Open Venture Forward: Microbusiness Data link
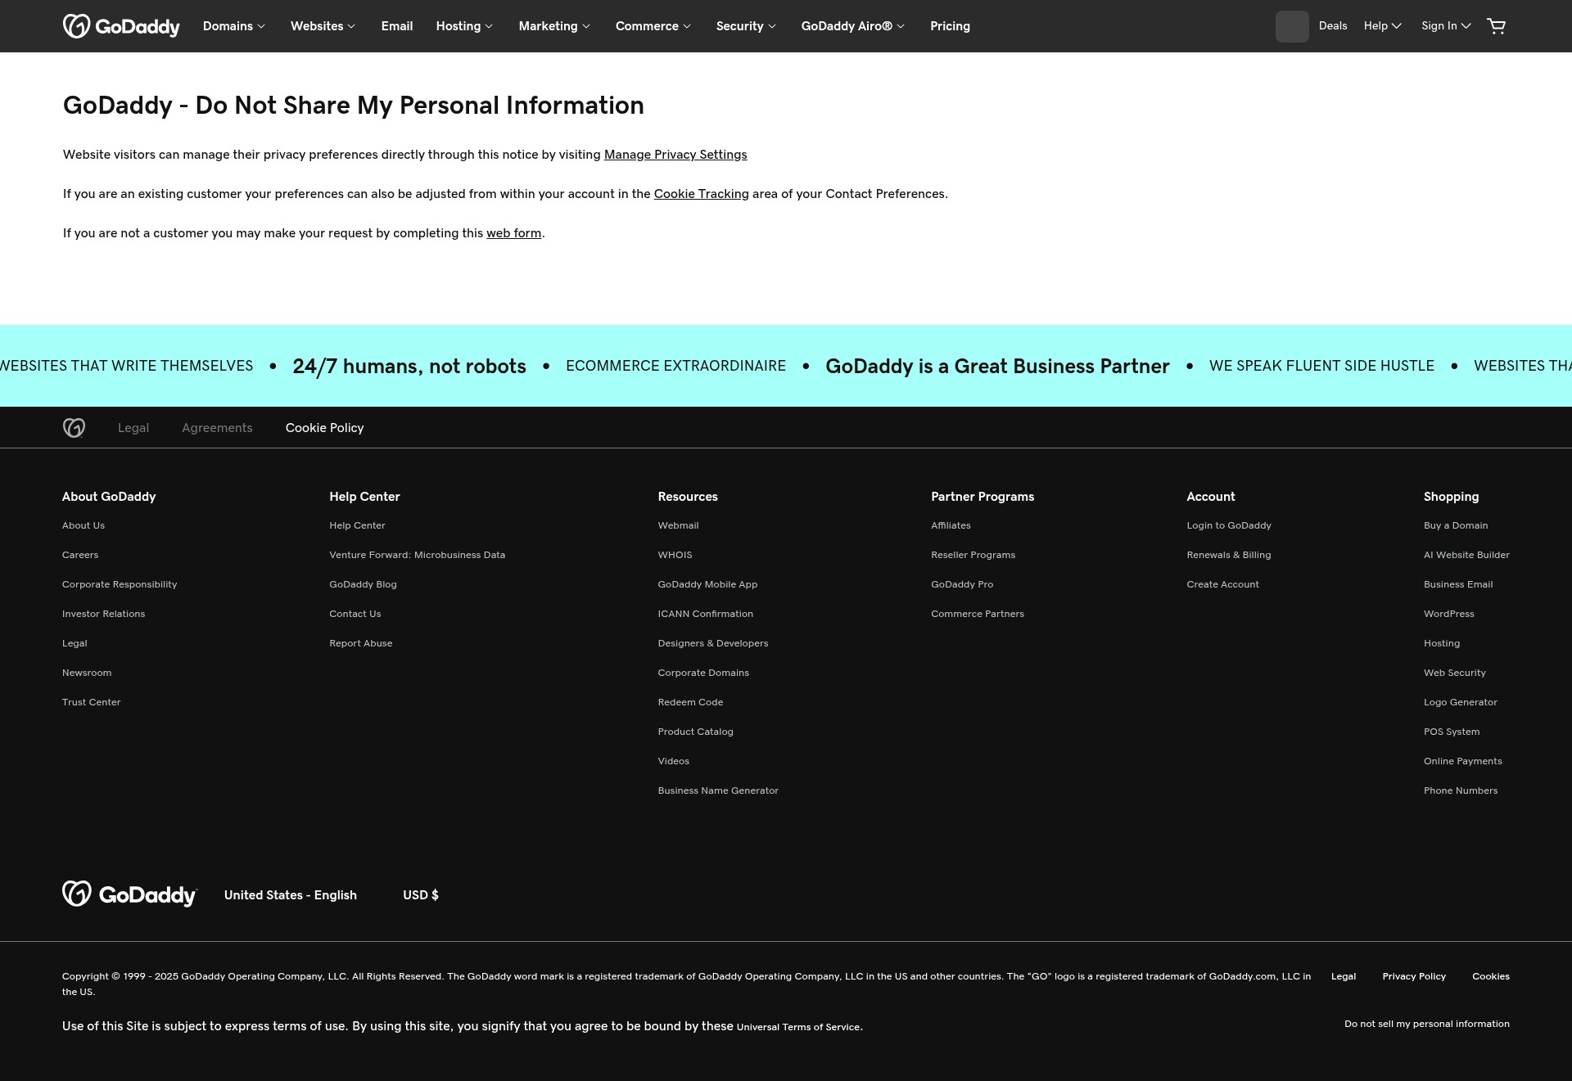Screen dimensions: 1572x1081 (417, 555)
